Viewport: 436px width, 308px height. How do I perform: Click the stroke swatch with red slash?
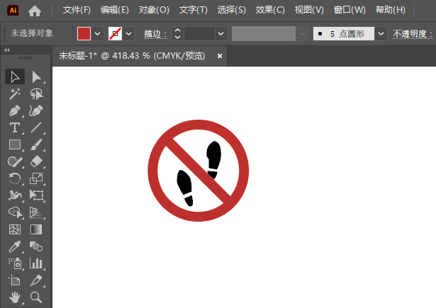click(x=115, y=33)
